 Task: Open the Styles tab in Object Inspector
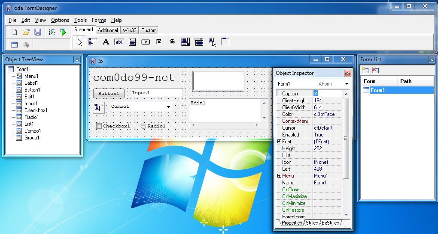point(312,223)
